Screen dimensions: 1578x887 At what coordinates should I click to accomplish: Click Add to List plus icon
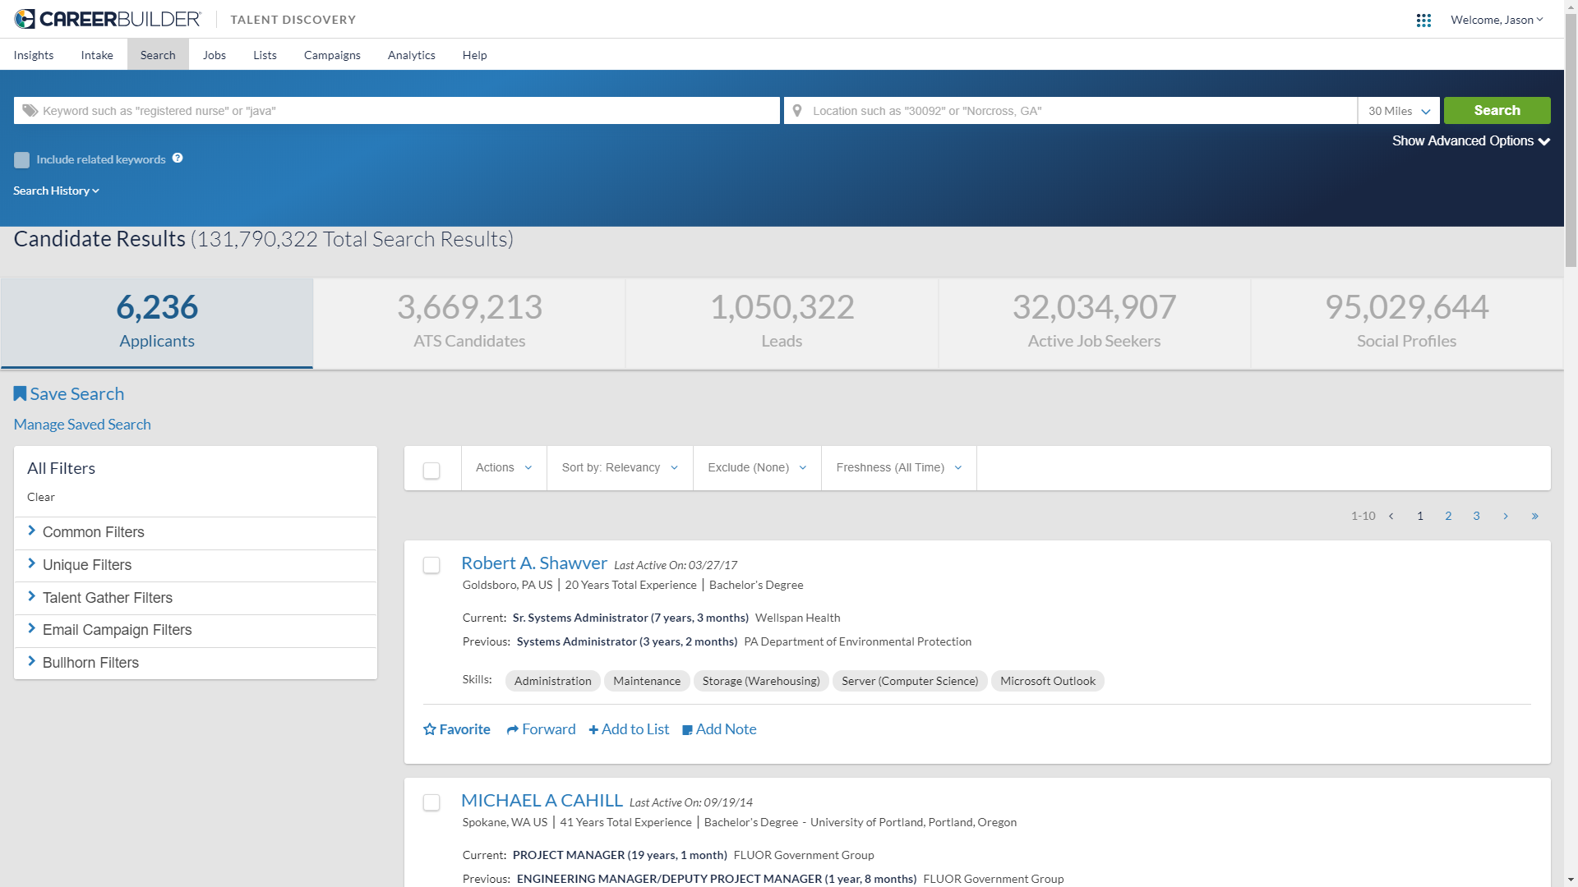(x=593, y=729)
